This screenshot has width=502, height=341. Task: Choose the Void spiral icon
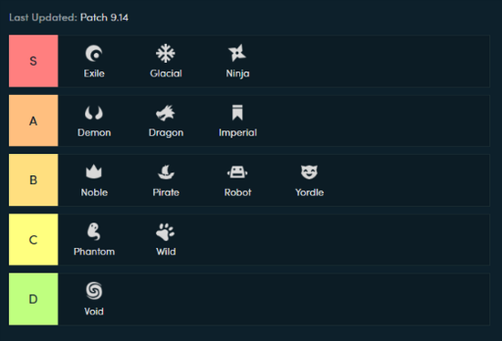[94, 291]
